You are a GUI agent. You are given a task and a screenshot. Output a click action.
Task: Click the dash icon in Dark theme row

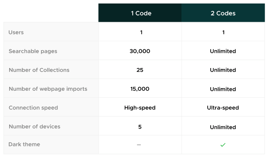[x=139, y=145]
